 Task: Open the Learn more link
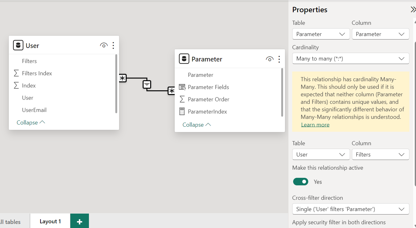click(315, 125)
